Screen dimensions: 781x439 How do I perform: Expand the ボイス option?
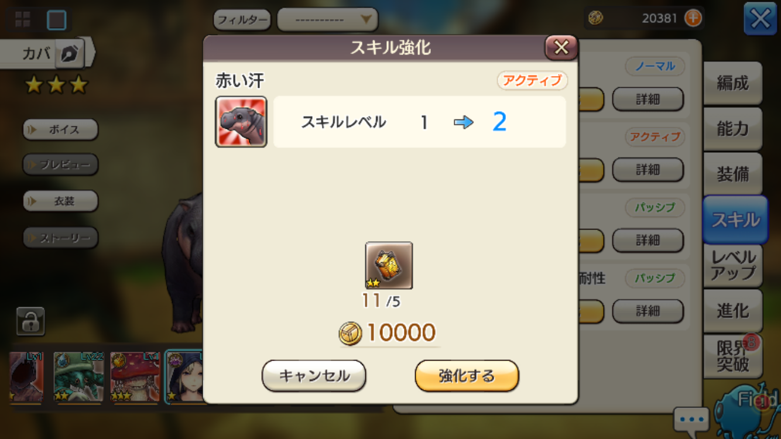coord(60,129)
